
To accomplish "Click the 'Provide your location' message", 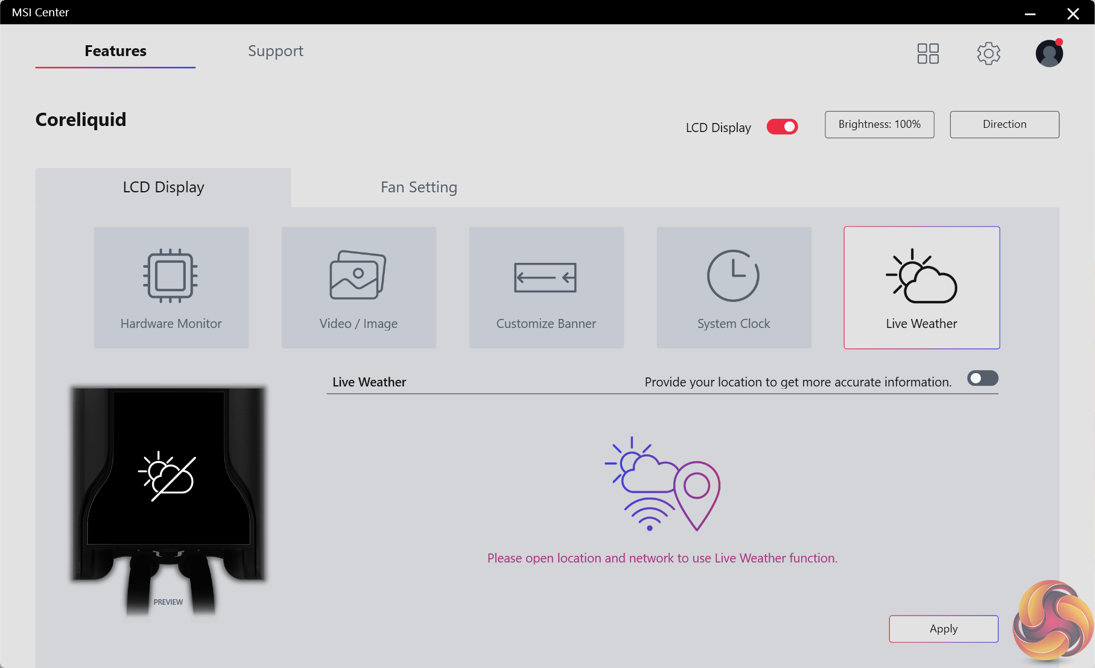I will click(x=798, y=382).
